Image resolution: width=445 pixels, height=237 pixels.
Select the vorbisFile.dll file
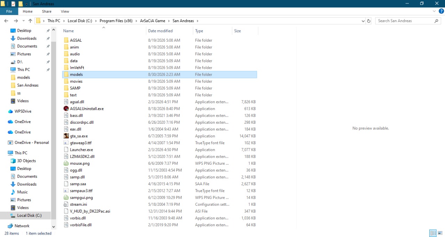tap(81, 225)
